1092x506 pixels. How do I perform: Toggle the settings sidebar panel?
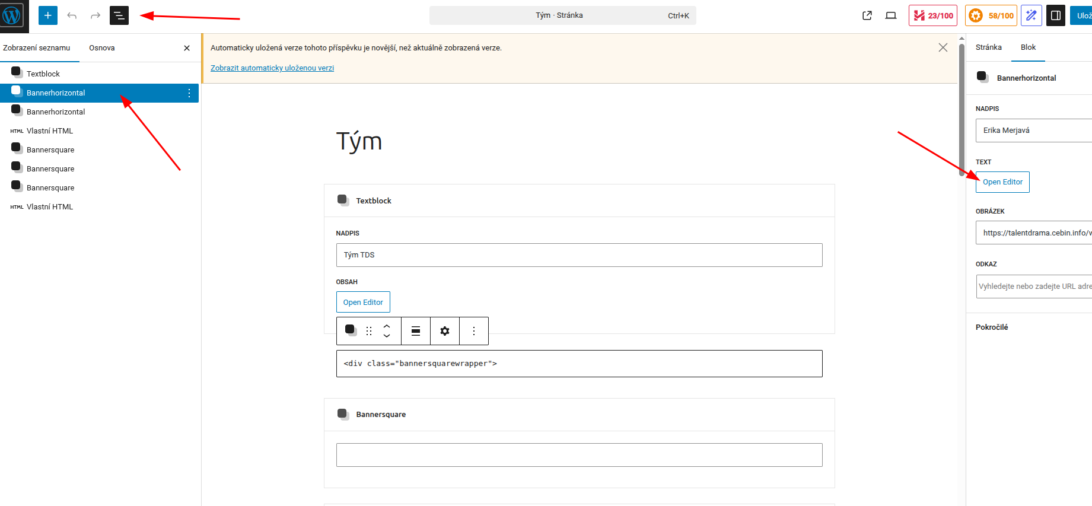(x=1056, y=15)
